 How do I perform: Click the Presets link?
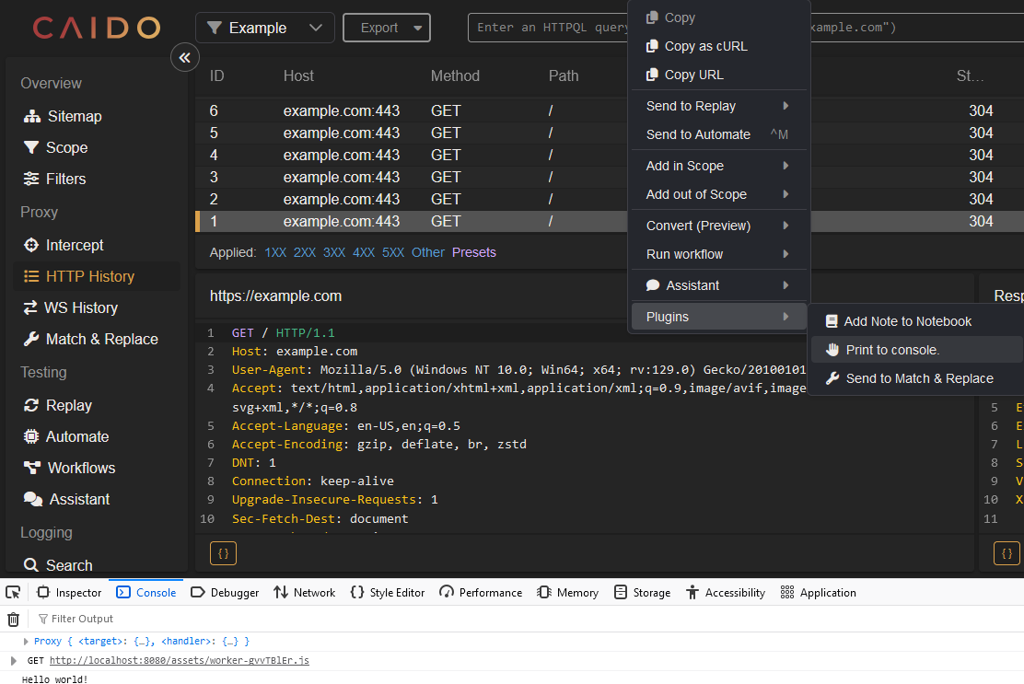[473, 251]
